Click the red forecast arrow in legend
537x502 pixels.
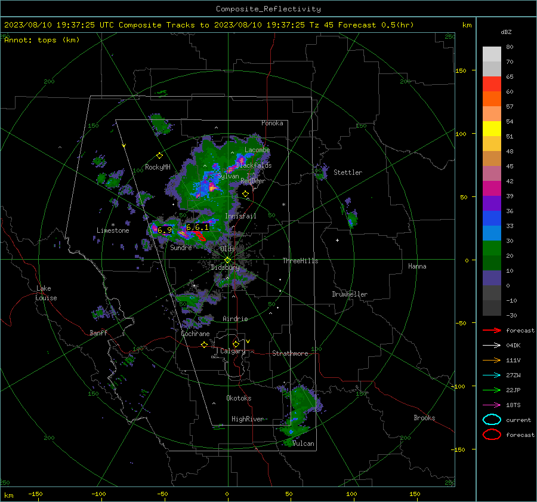492,330
